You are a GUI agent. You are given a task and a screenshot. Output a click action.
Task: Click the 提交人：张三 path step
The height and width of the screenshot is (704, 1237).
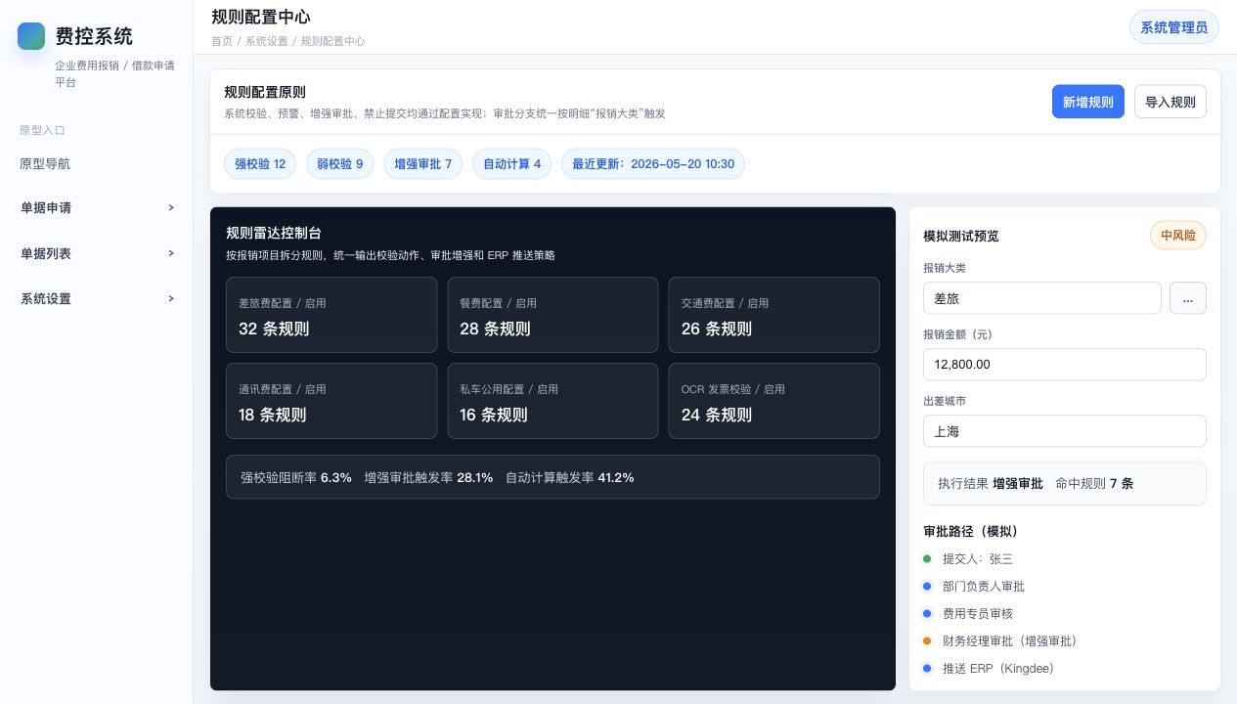[978, 559]
